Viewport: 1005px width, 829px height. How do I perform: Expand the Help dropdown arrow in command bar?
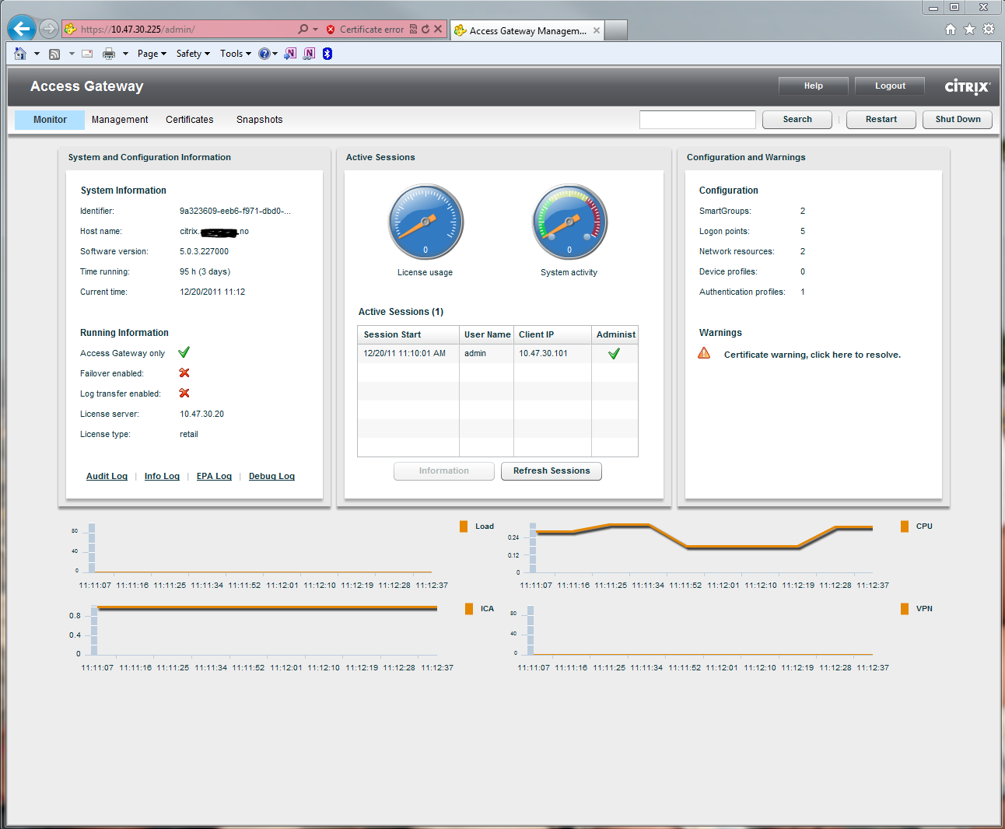275,54
